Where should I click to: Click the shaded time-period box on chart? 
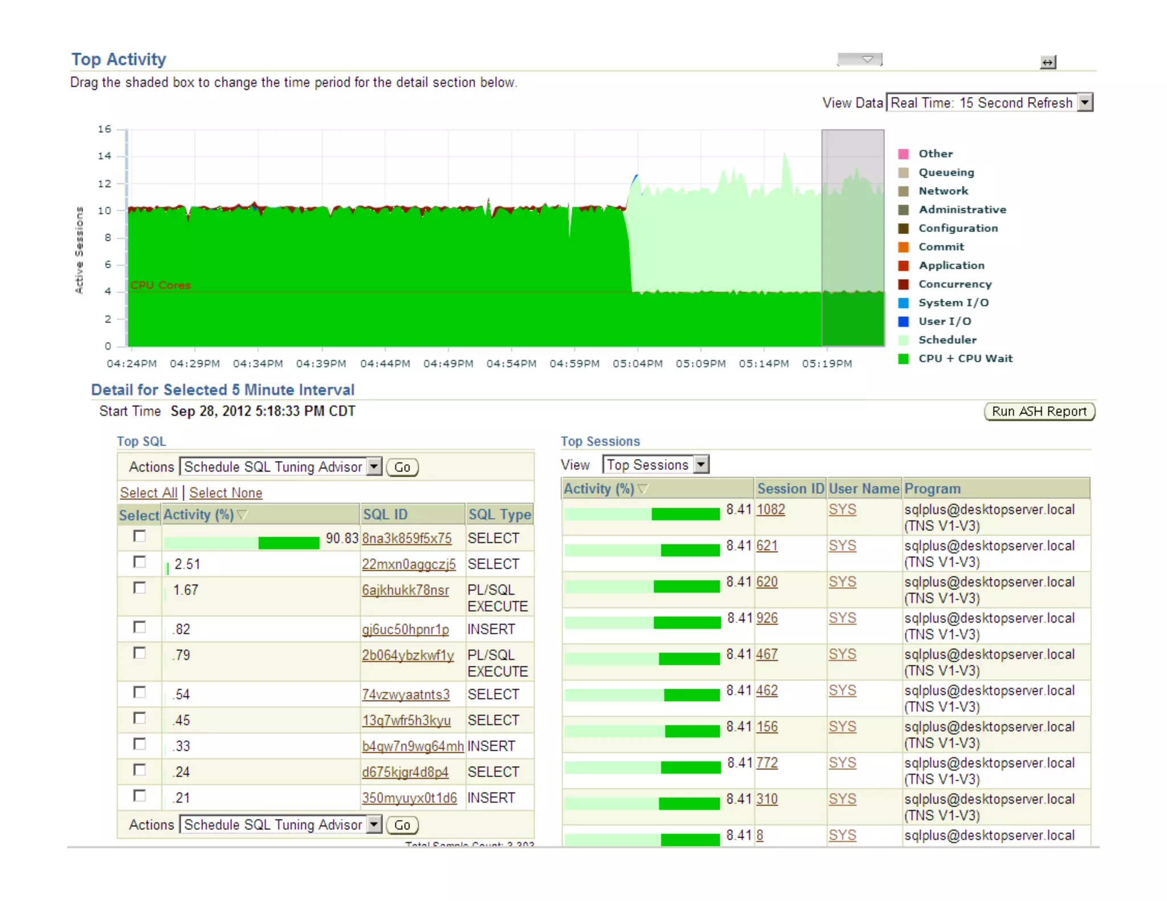point(852,237)
